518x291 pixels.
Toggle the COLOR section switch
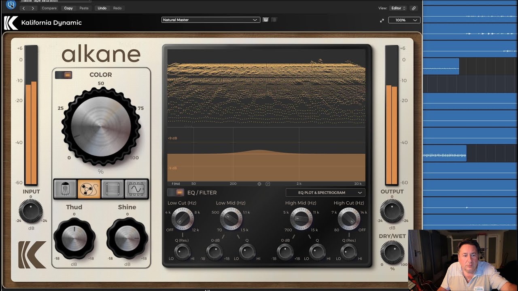[x=64, y=75]
